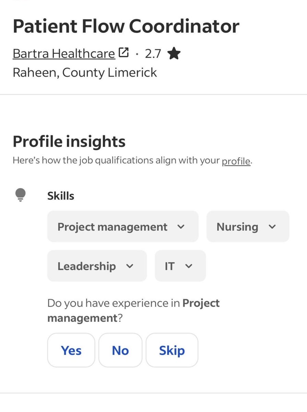Select the Patient Flow Coordinator job title
This screenshot has height=412, width=307.
(x=126, y=27)
